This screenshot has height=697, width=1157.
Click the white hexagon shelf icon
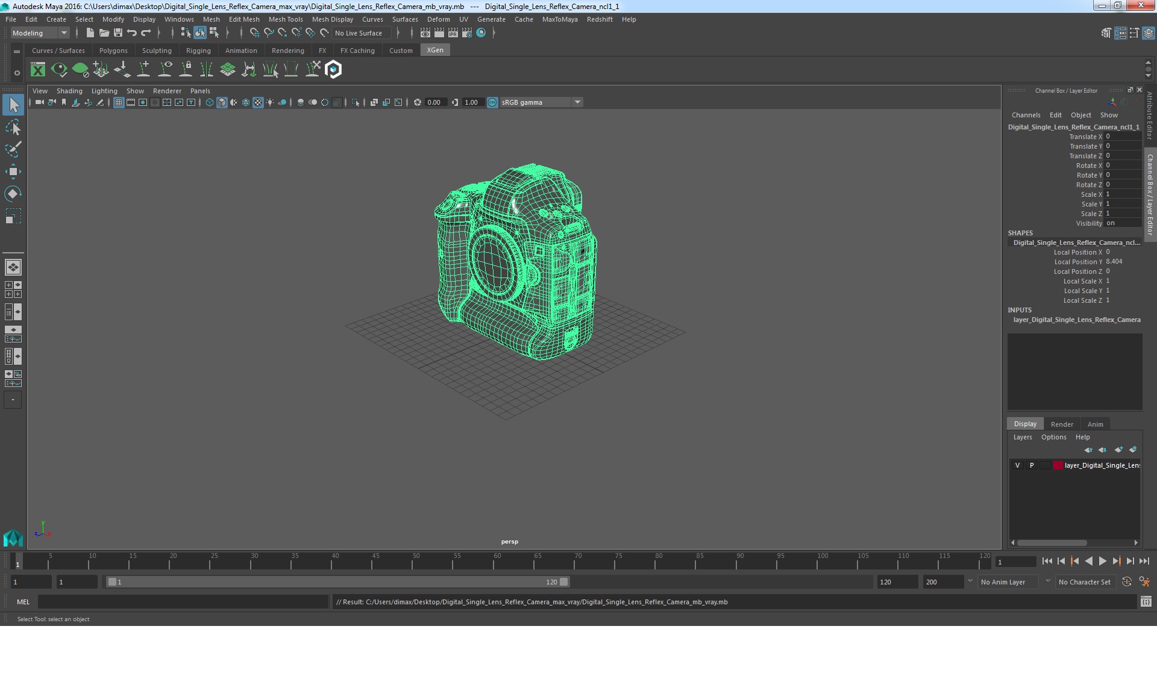333,70
